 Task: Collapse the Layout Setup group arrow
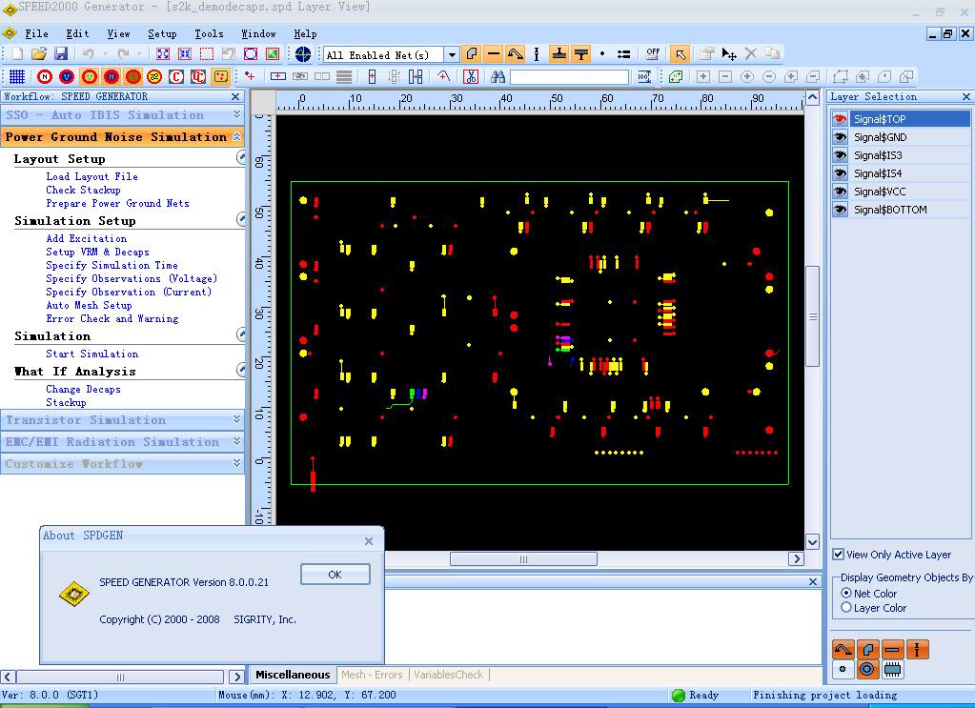241,158
